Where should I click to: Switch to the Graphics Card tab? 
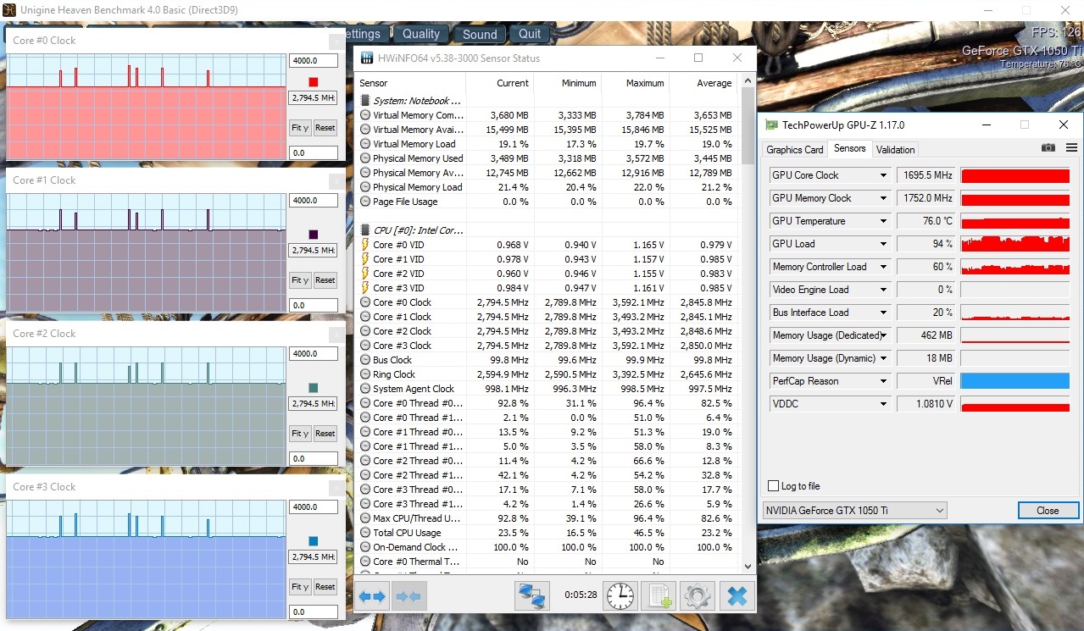pos(795,150)
